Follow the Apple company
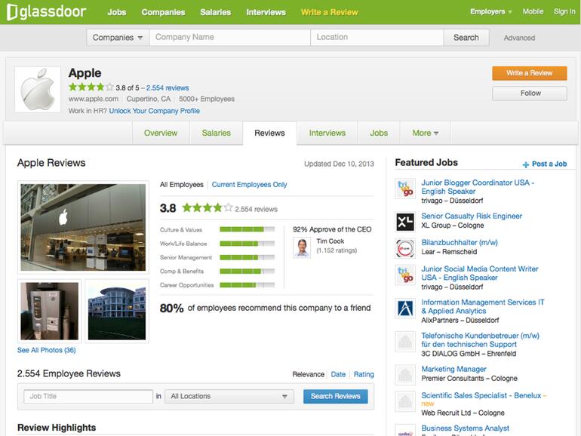Screen dimensions: 581x436 click(529, 94)
